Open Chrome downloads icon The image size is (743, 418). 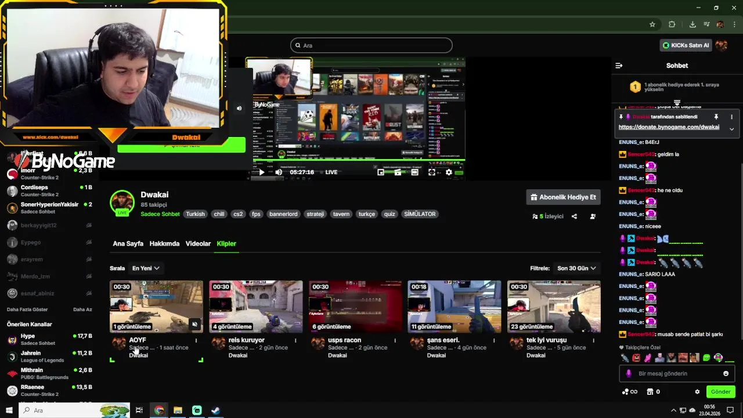[692, 24]
